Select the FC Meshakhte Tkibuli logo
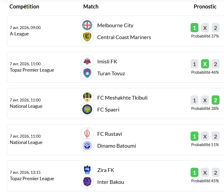This screenshot has height=196, width=224. 87,97
